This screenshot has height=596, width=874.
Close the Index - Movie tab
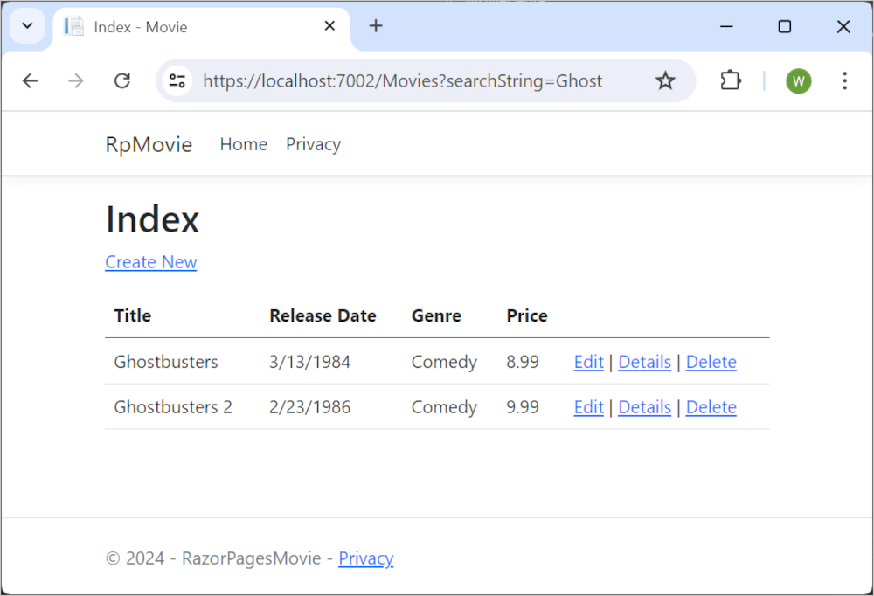[x=329, y=26]
